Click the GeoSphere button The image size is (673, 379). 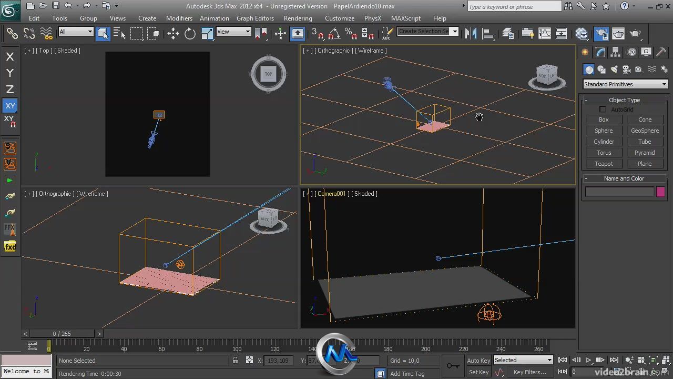tap(645, 131)
